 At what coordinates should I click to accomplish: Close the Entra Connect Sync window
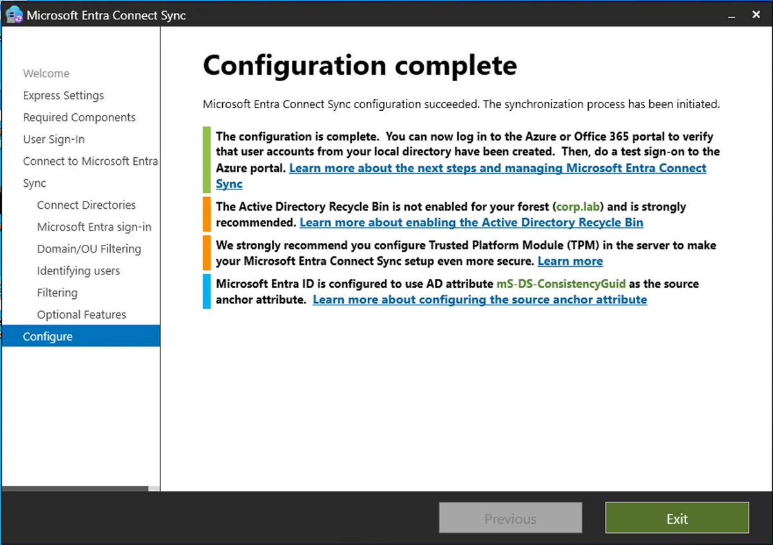(756, 14)
